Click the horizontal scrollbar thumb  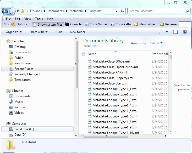click(x=106, y=136)
